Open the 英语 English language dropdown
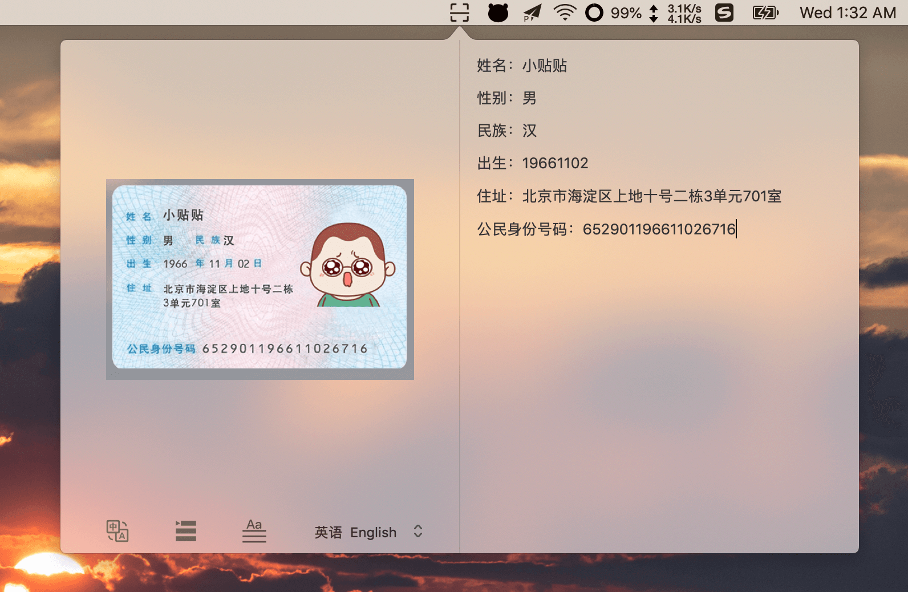This screenshot has width=908, height=592. [x=369, y=532]
